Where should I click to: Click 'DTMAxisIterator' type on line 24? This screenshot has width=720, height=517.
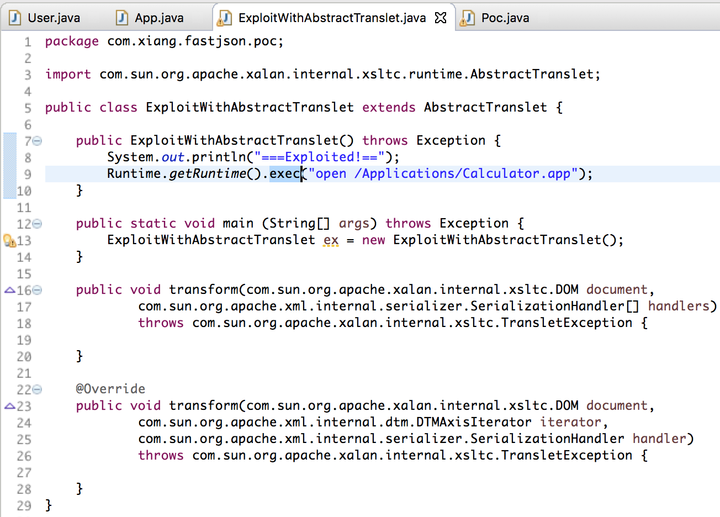pos(474,422)
